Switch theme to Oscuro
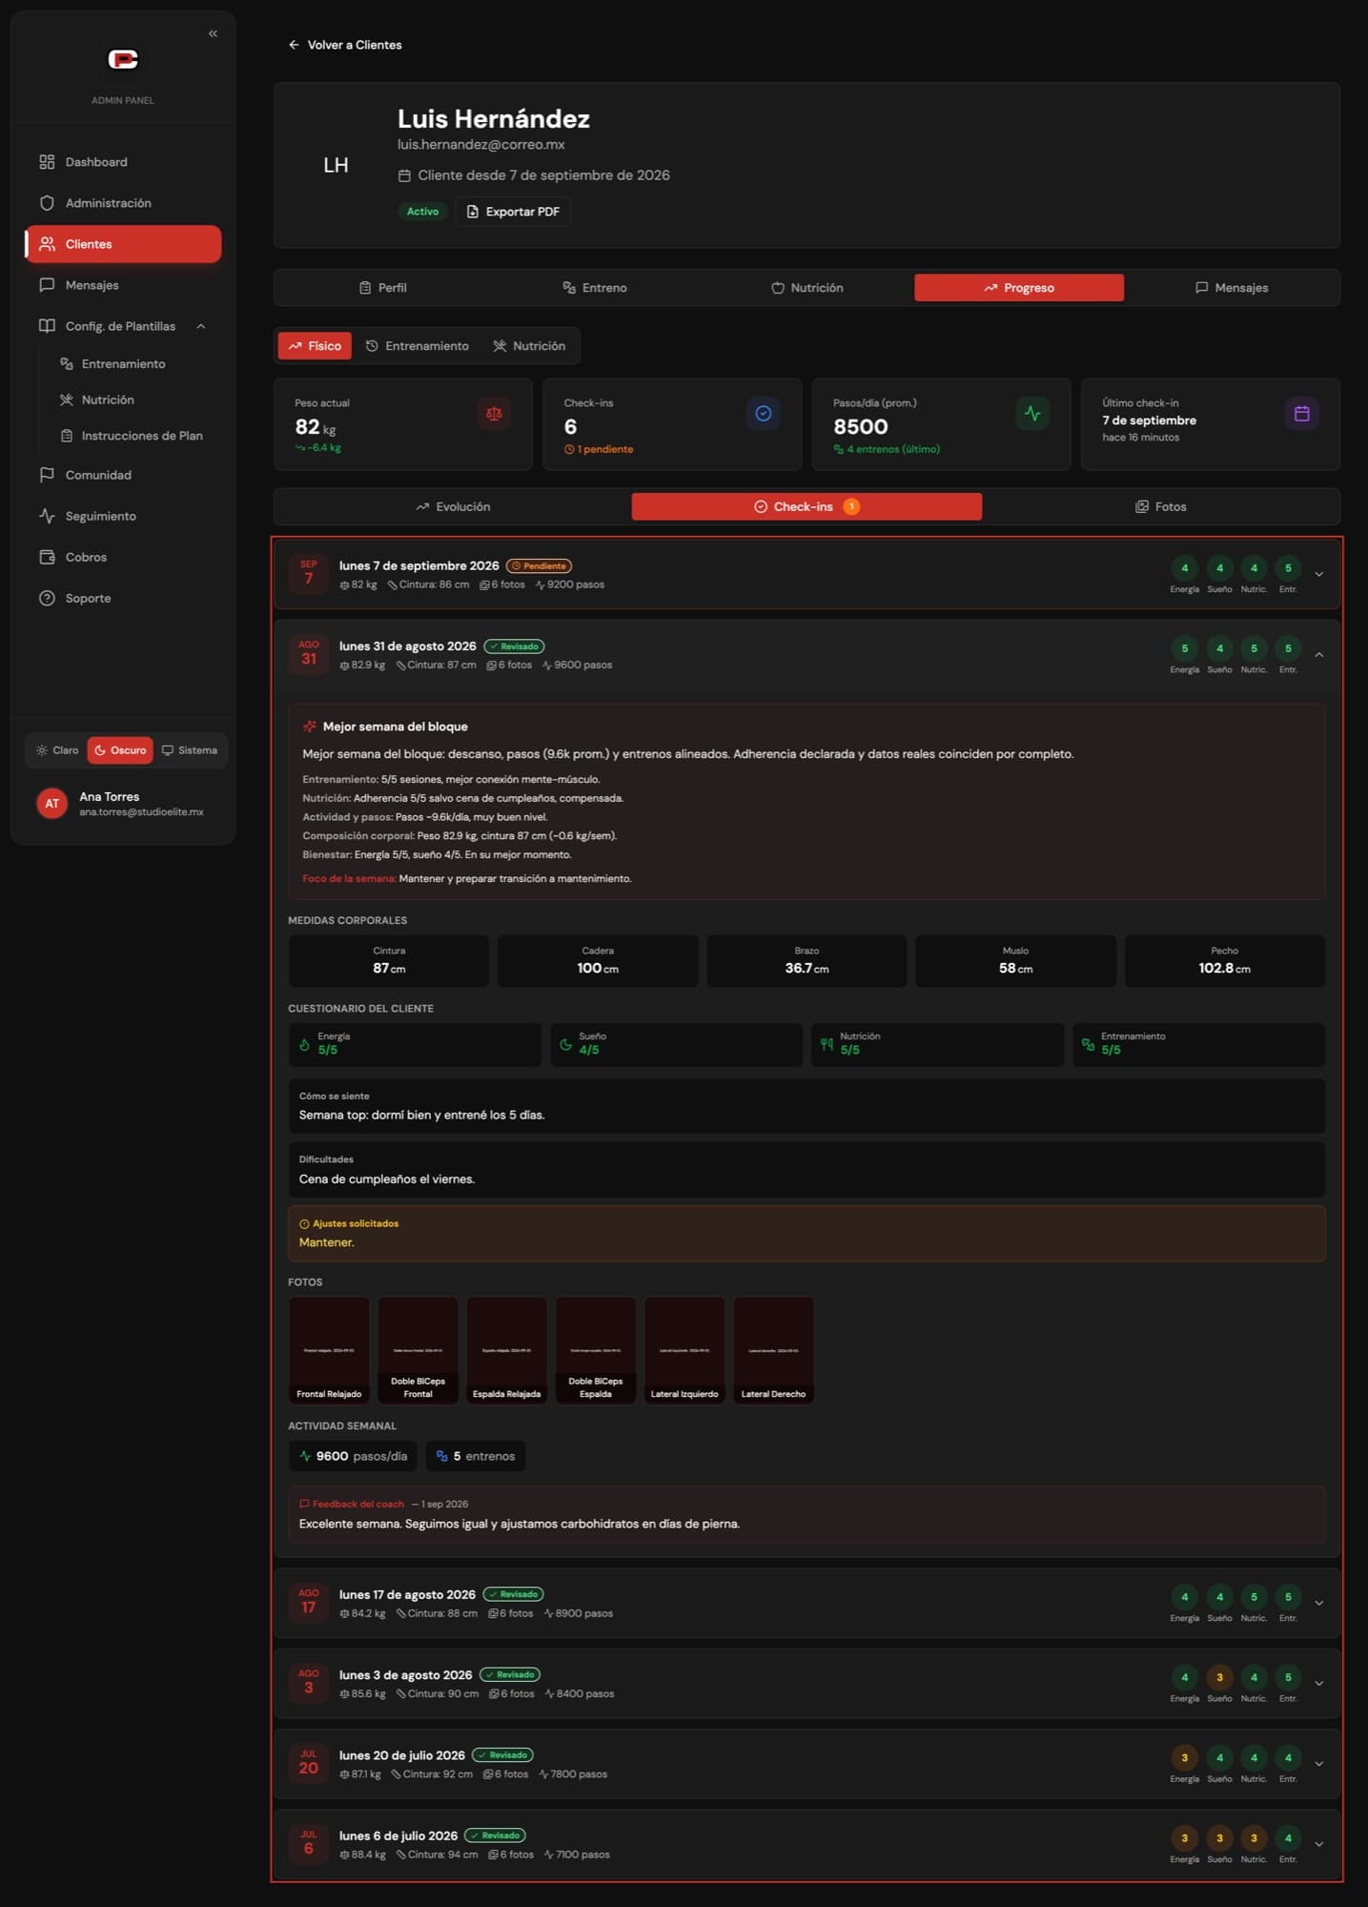 (120, 750)
